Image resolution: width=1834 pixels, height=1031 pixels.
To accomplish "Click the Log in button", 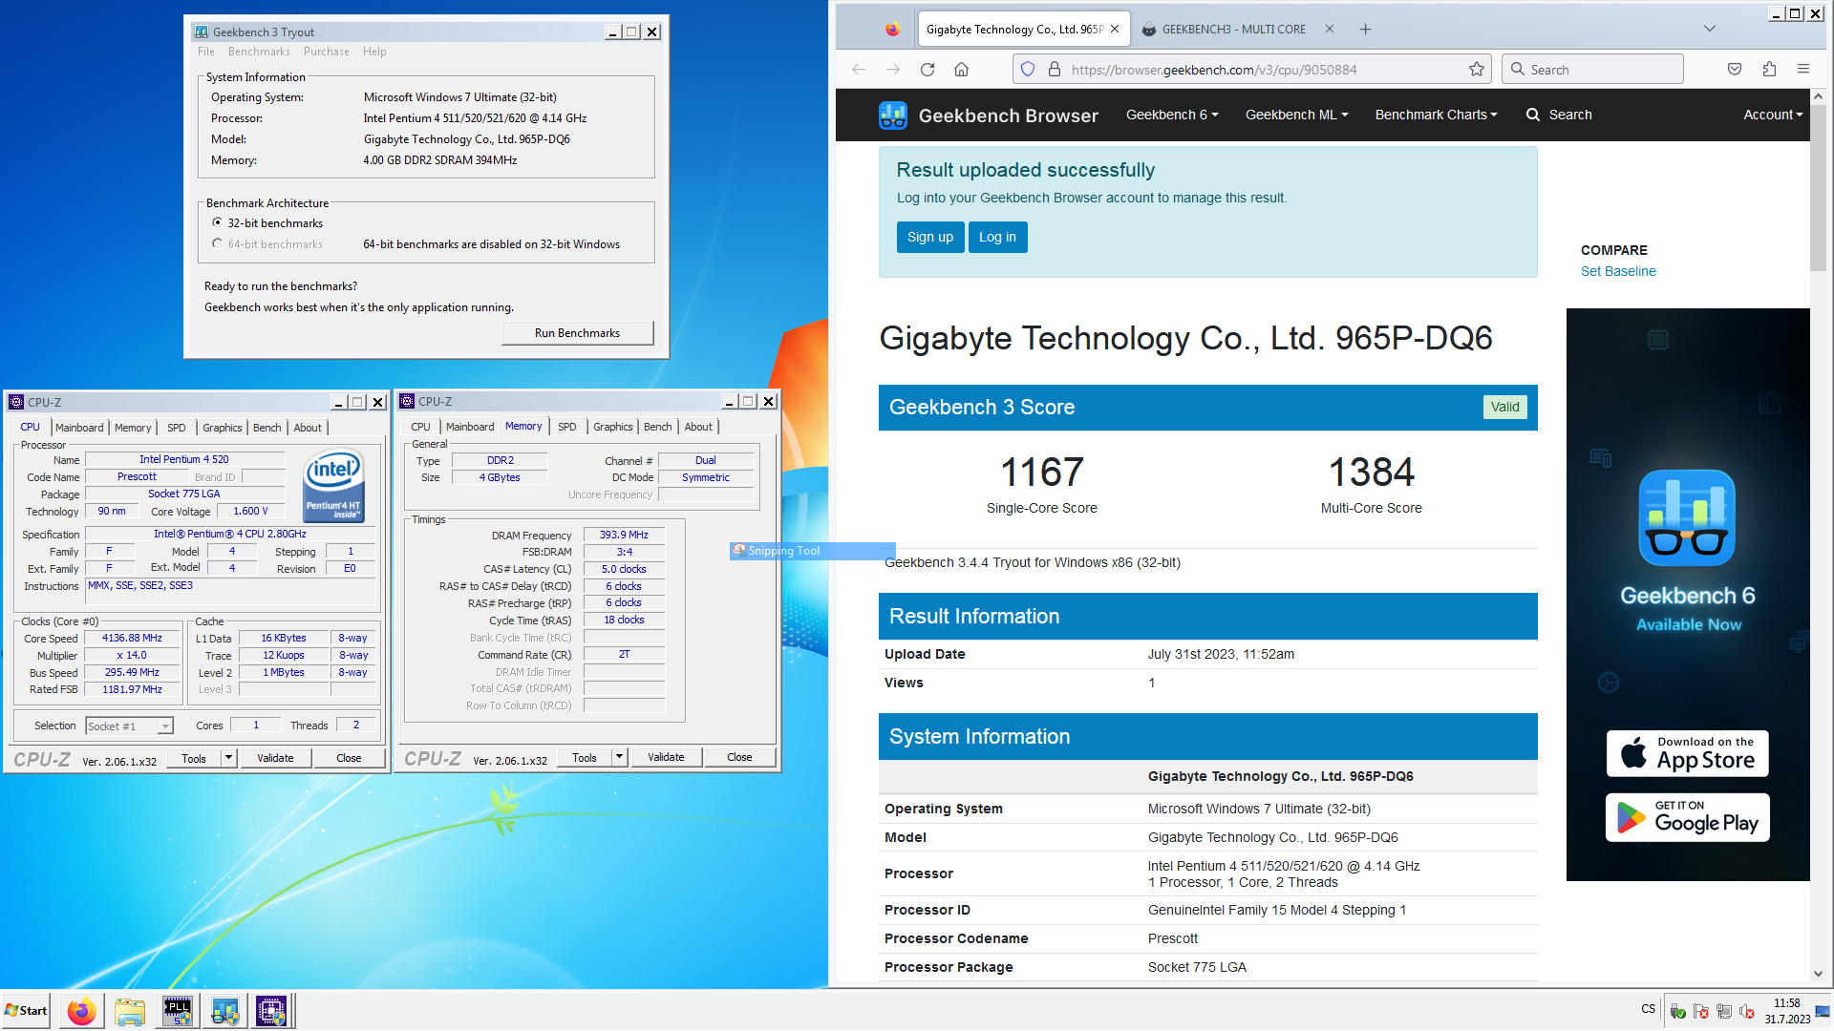I will click(997, 237).
